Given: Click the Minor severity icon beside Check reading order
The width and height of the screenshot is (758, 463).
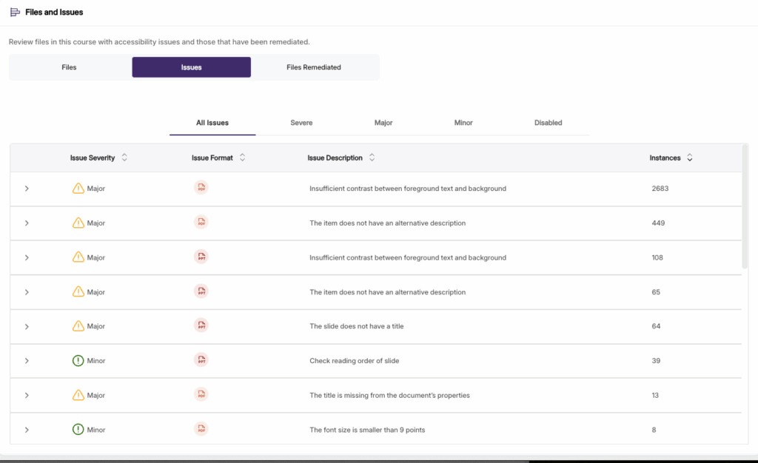Looking at the screenshot, I should [x=78, y=360].
